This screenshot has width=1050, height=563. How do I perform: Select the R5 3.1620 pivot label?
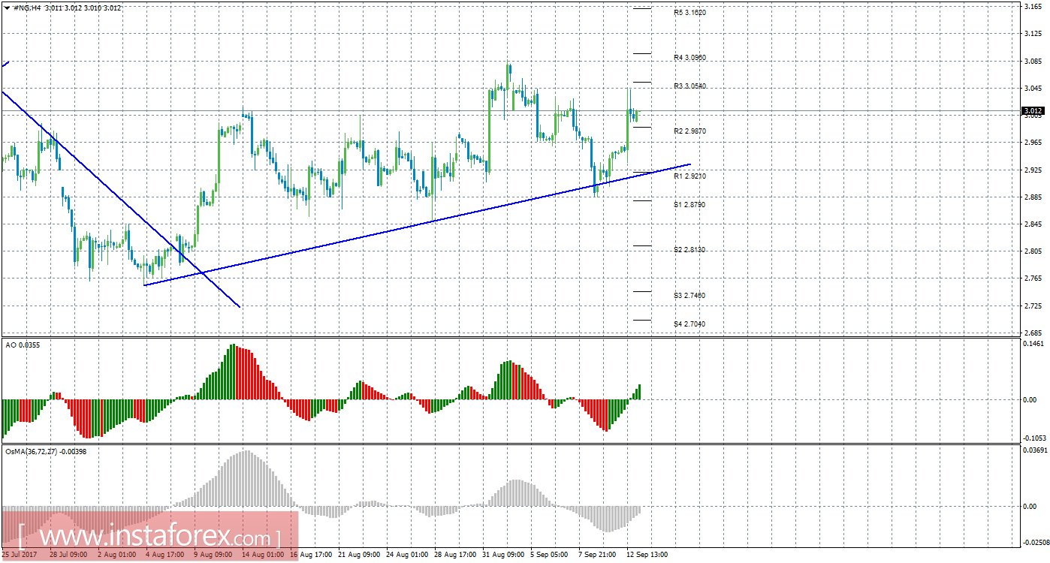(689, 13)
